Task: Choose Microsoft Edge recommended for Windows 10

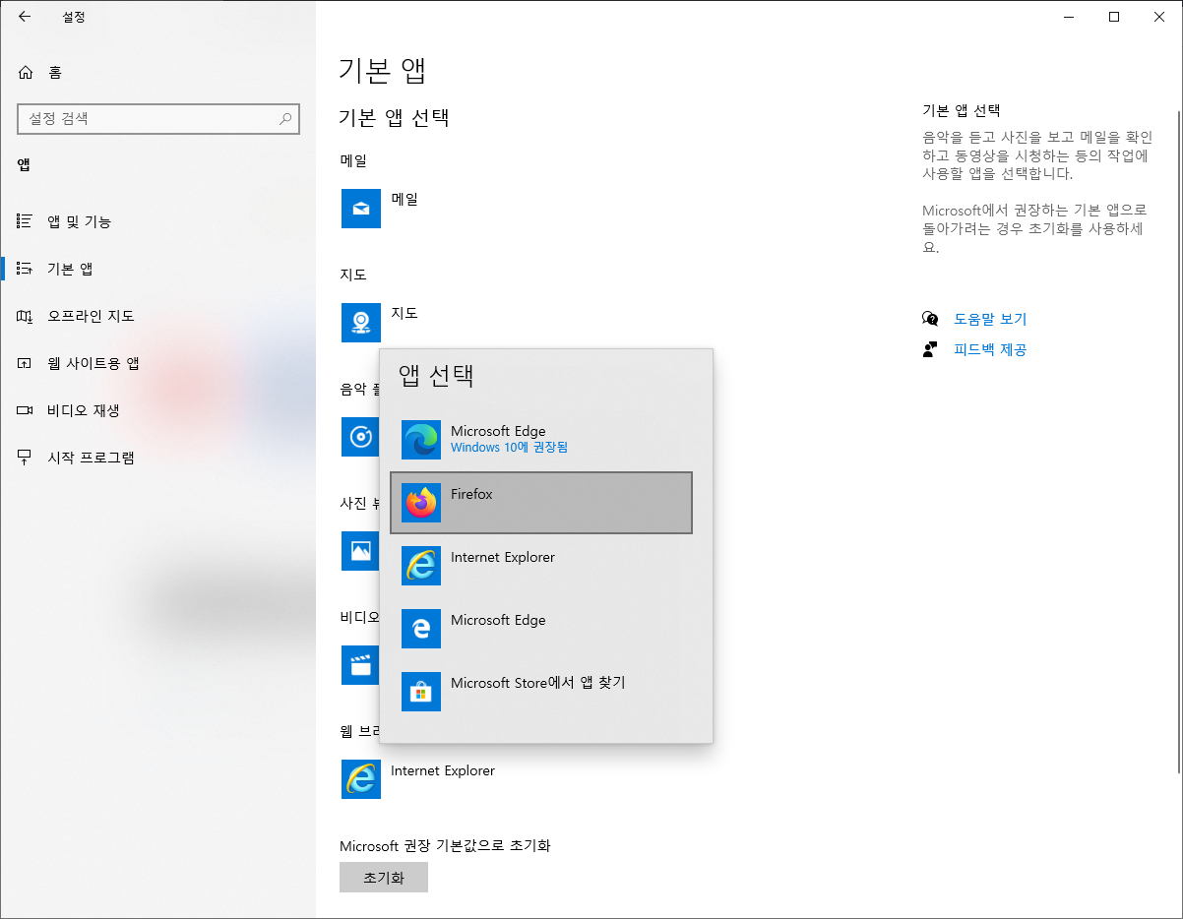Action: tap(541, 440)
